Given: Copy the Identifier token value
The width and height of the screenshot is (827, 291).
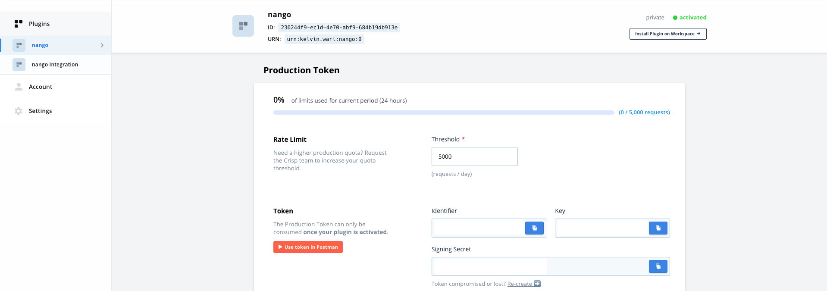Looking at the screenshot, I should [534, 228].
